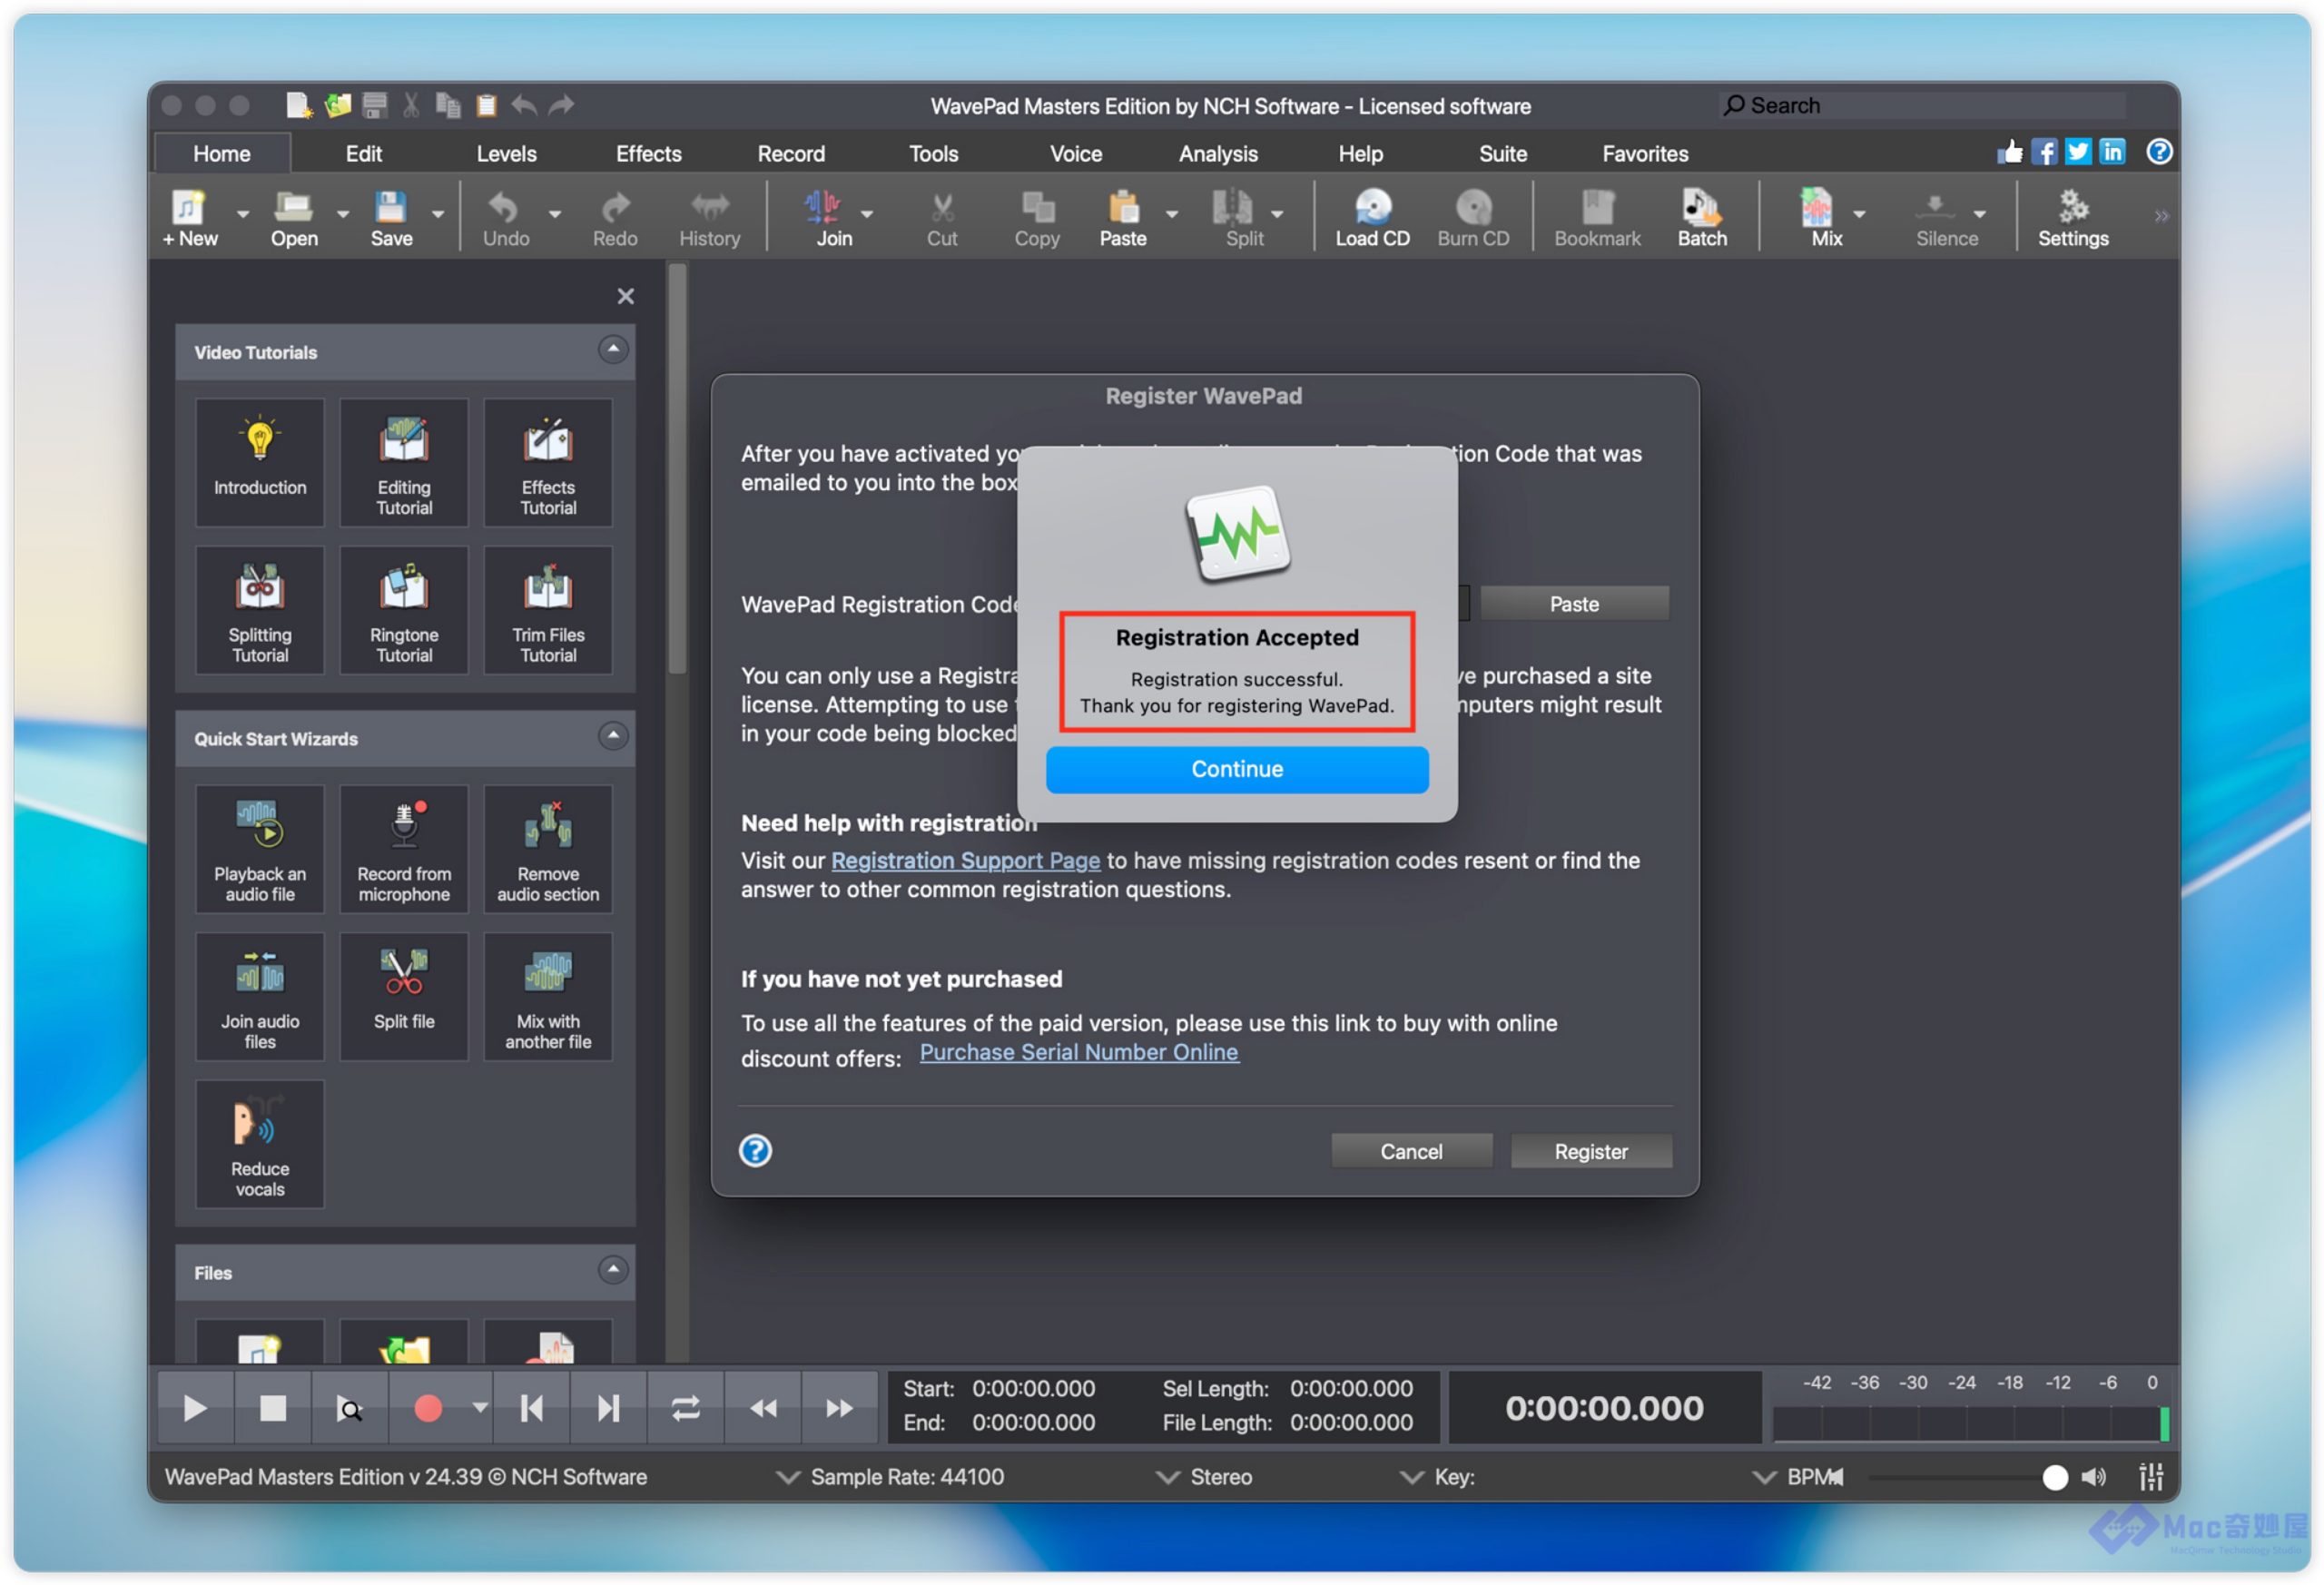
Task: Click the Stop button
Action: 272,1409
